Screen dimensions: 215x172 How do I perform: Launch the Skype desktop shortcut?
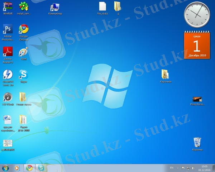(24, 76)
